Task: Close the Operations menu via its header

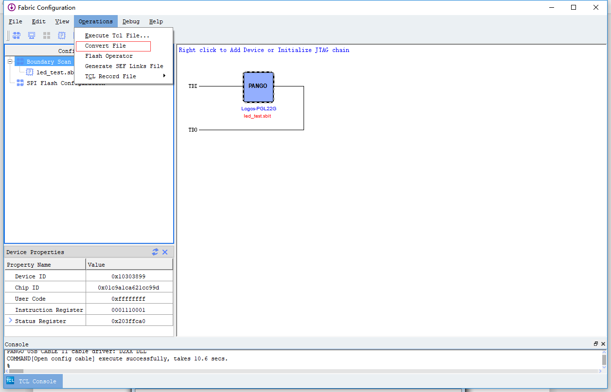Action: coord(96,21)
